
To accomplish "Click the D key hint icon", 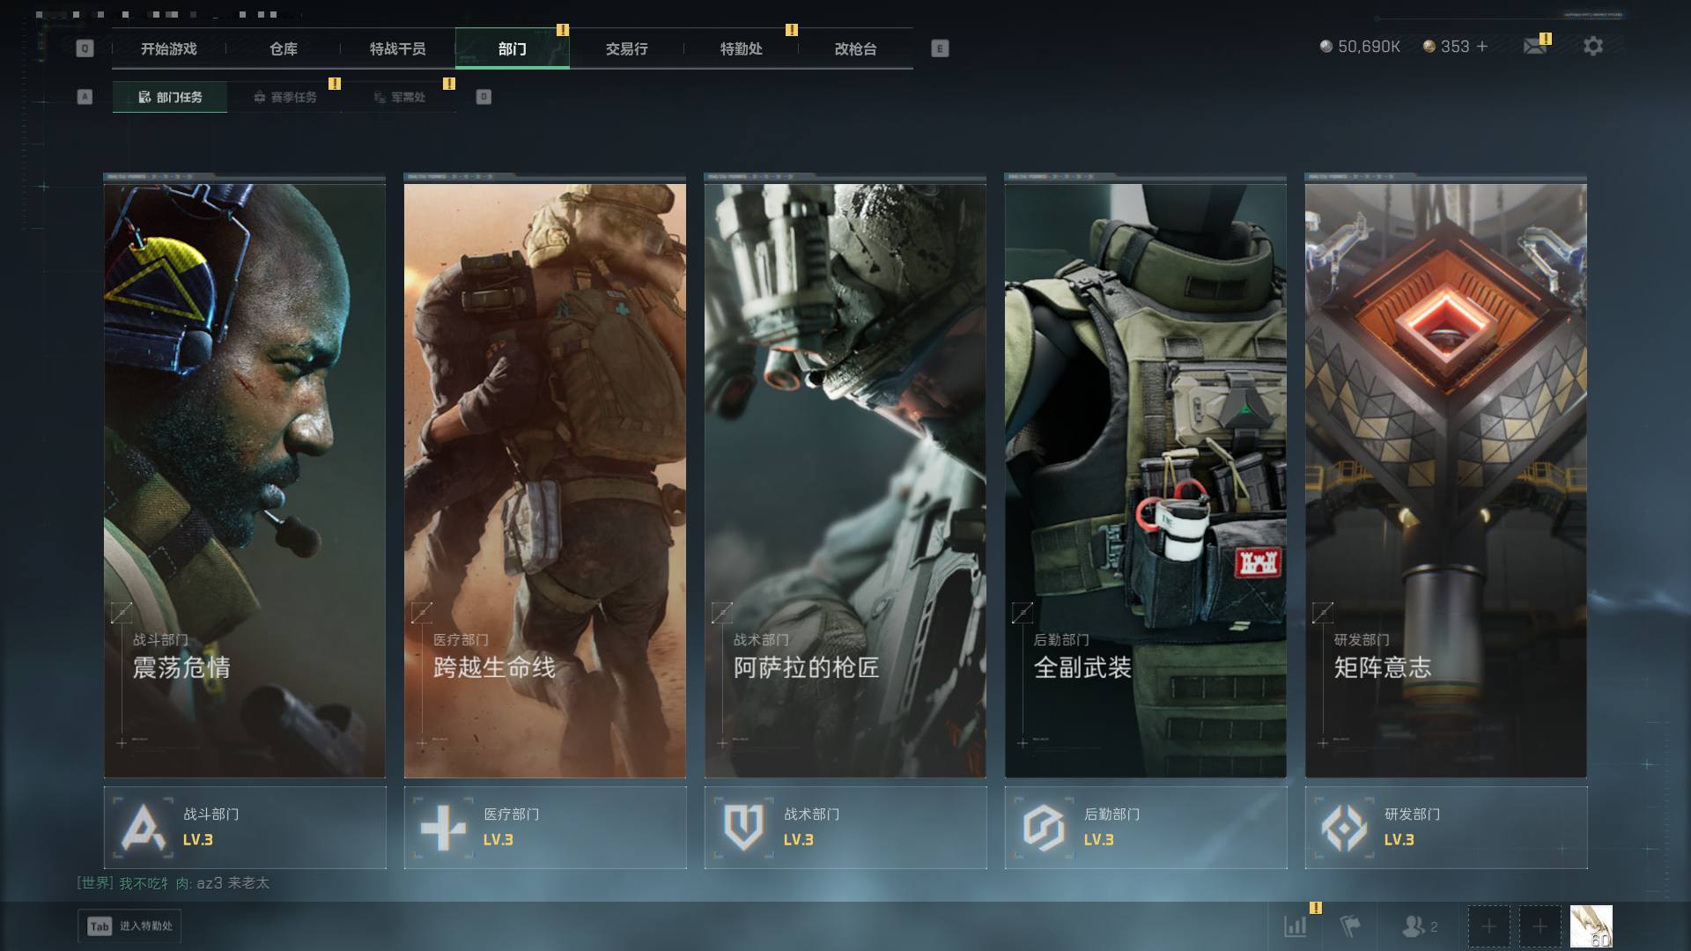I will coord(484,97).
